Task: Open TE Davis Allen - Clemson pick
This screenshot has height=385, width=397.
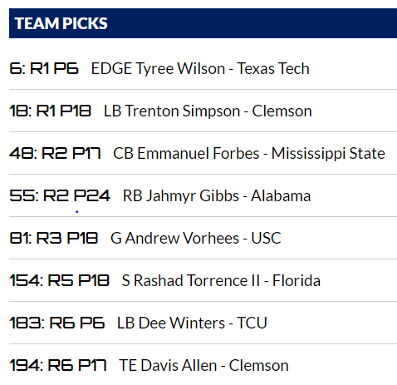Action: 203,365
